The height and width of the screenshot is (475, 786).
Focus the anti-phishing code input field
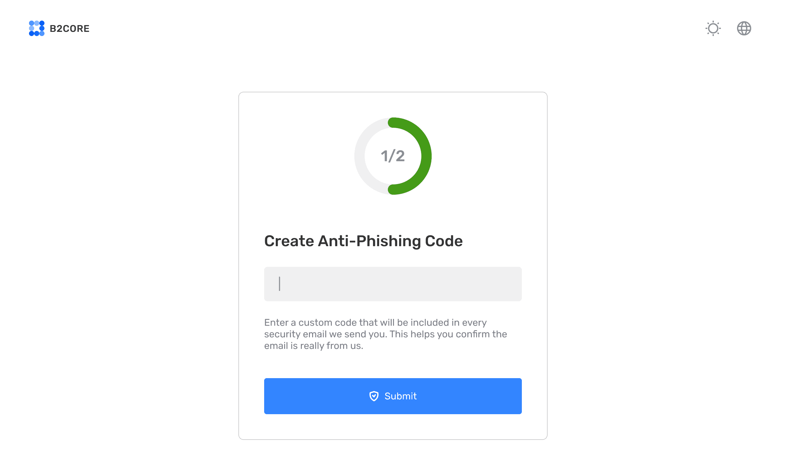click(393, 284)
